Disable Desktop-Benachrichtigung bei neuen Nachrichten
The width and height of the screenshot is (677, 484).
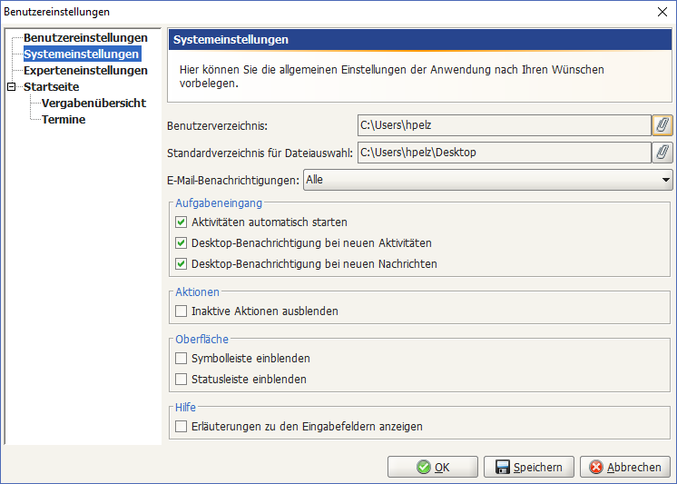[x=181, y=263]
